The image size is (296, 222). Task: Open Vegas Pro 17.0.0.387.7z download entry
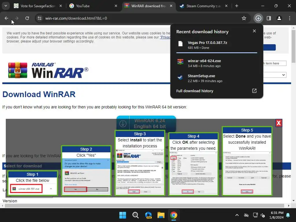coord(217,45)
